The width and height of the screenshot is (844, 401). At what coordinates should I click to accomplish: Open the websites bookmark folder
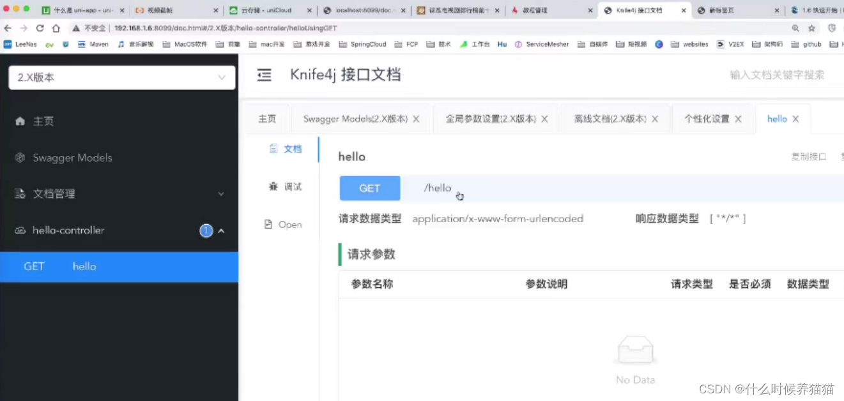click(689, 44)
